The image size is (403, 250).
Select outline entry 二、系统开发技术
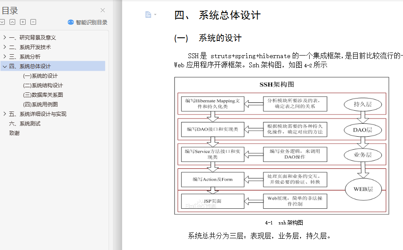30,47
